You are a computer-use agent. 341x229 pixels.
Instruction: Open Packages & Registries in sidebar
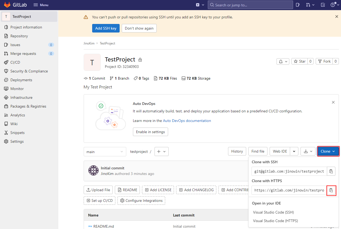pos(29,106)
